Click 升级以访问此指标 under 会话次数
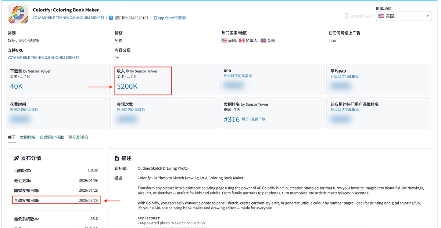 click(x=131, y=109)
